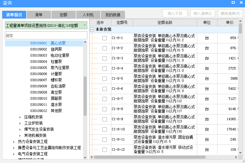Click the table's vertical scrollbar down arrow
Screen dimensions: 245x163
click(x=240, y=153)
